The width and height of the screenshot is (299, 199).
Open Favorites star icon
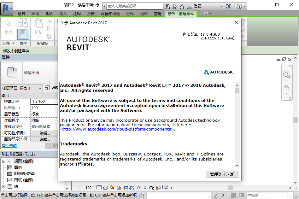point(182,7)
